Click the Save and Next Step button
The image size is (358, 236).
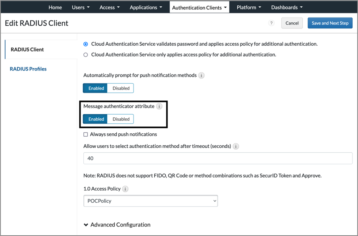pyautogui.click(x=330, y=23)
